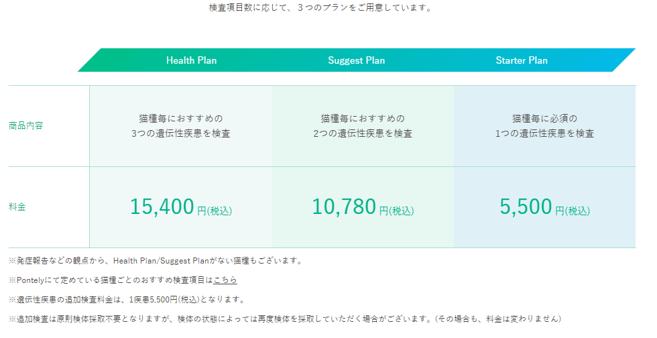Click the 15,400 price figure

[162, 207]
